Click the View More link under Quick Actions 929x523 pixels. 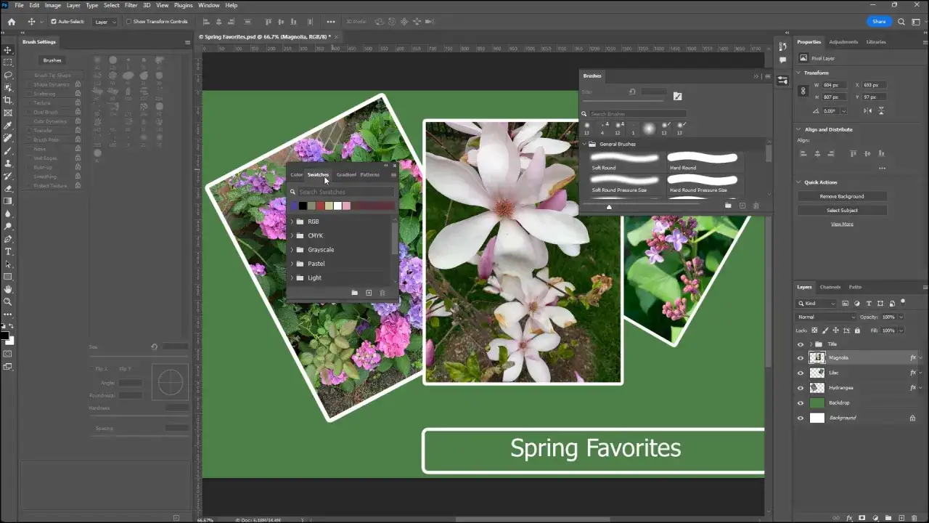(842, 224)
